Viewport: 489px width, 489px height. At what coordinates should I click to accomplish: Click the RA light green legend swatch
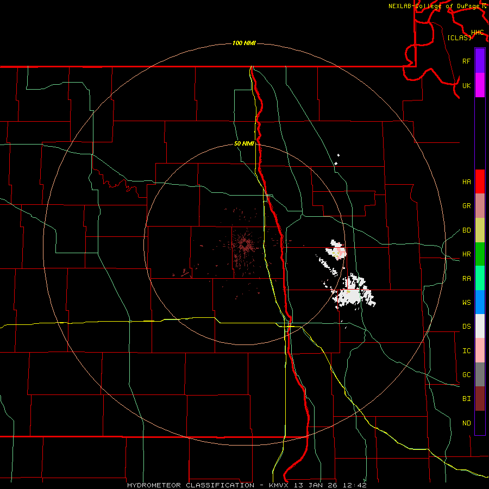[x=480, y=278]
